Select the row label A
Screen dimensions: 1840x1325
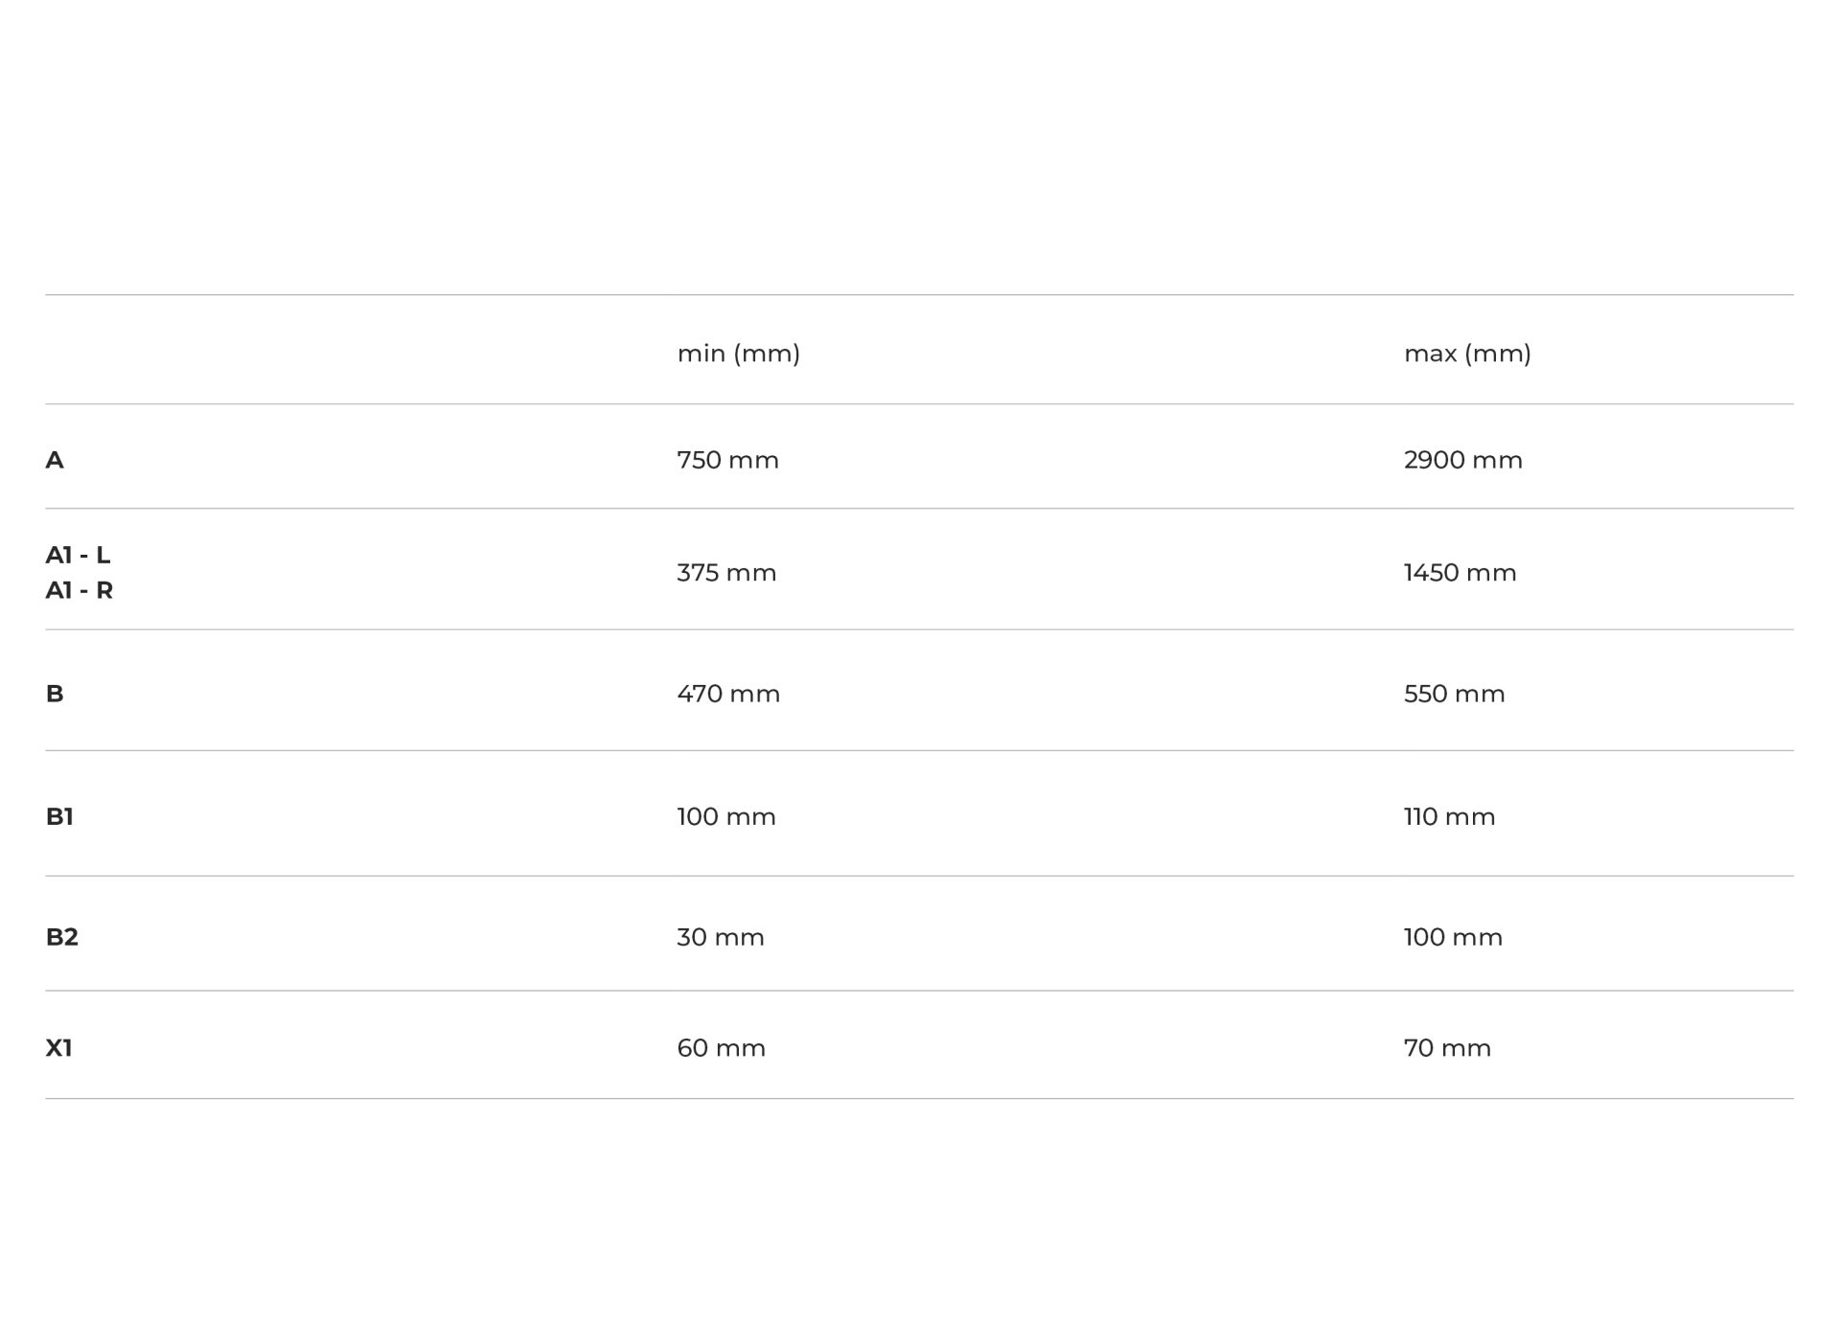pos(55,460)
